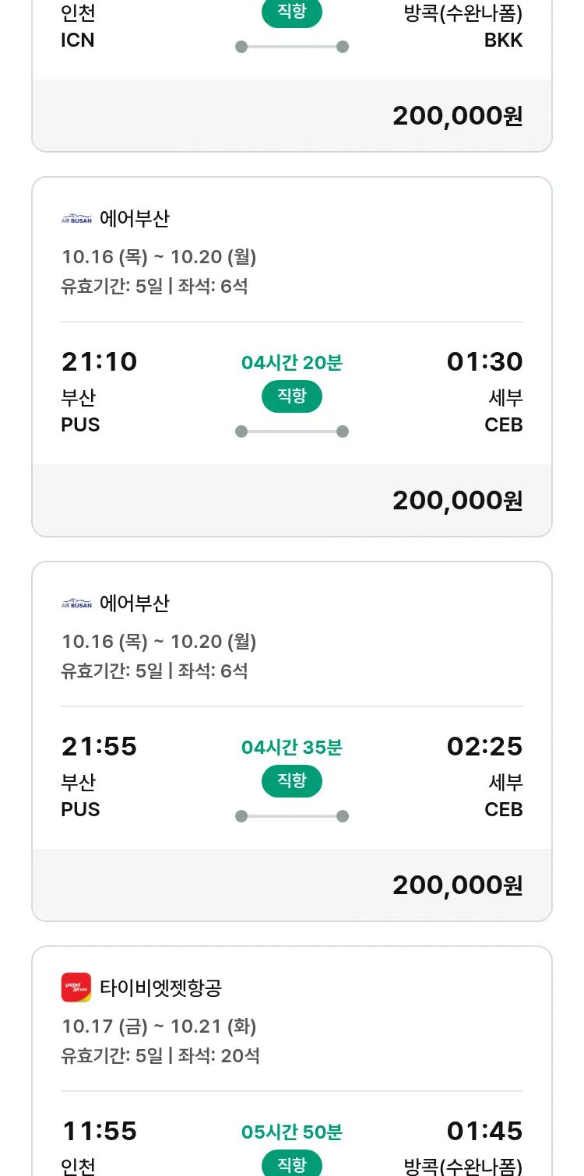Select the 200,000원 price of the 21:55 flight
Screen dimensions: 584x1176
pos(457,885)
